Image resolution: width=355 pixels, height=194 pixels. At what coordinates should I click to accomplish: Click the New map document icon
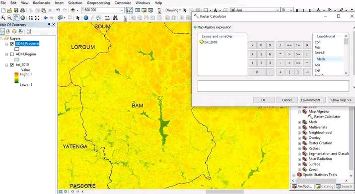coord(3,10)
